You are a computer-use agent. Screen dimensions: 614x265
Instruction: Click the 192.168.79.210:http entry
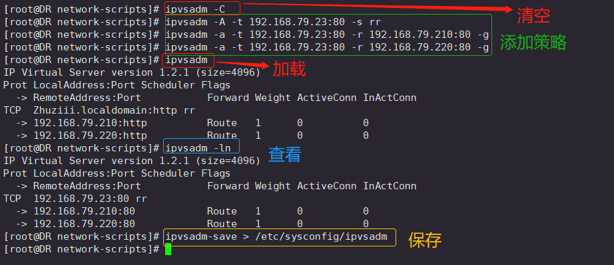[90, 123]
